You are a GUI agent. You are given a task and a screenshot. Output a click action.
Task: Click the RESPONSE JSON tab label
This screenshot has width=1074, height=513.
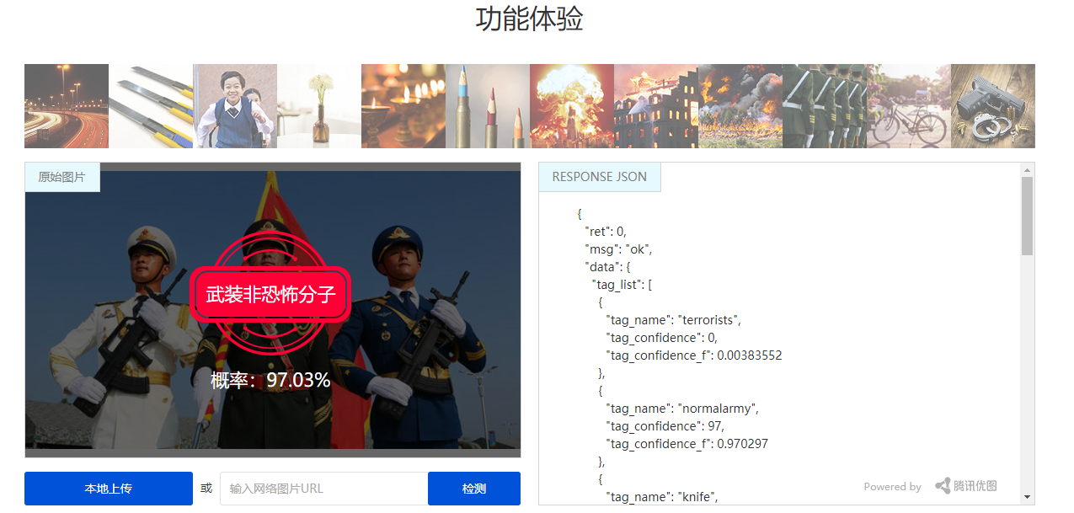(x=600, y=177)
